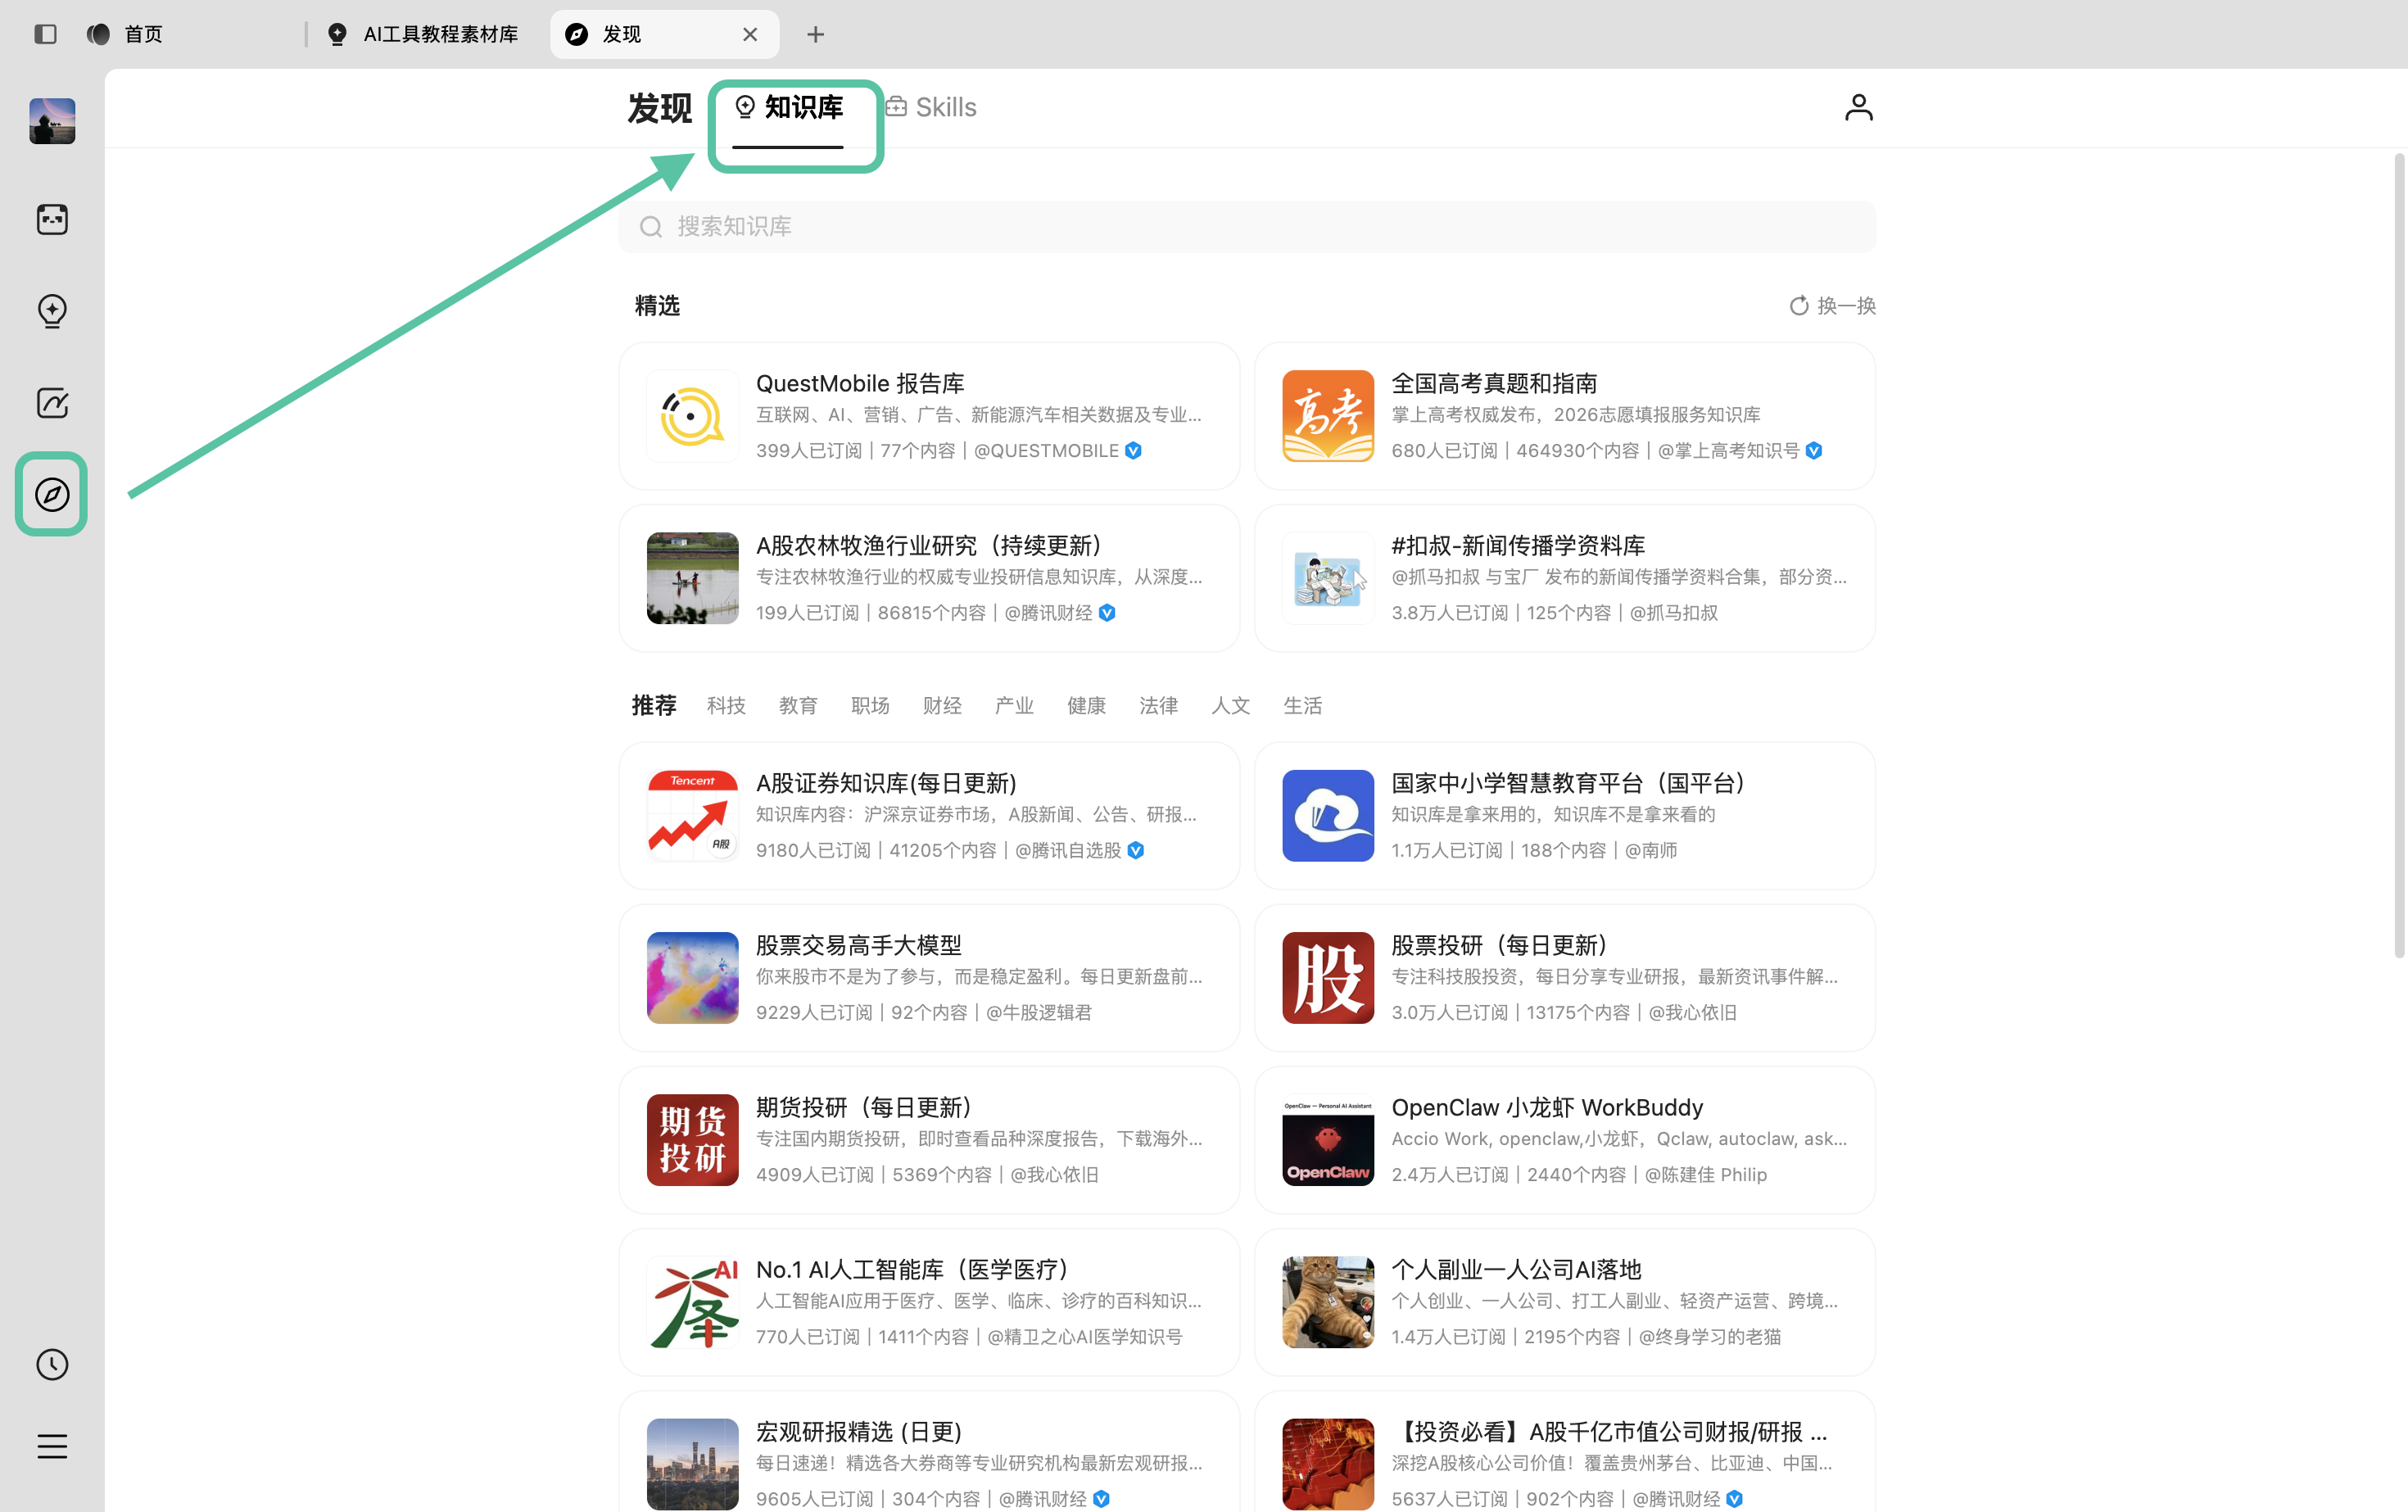Switch to the AI工具教程素材库 tab
Screen dimensions: 2408x1512
pos(423,34)
